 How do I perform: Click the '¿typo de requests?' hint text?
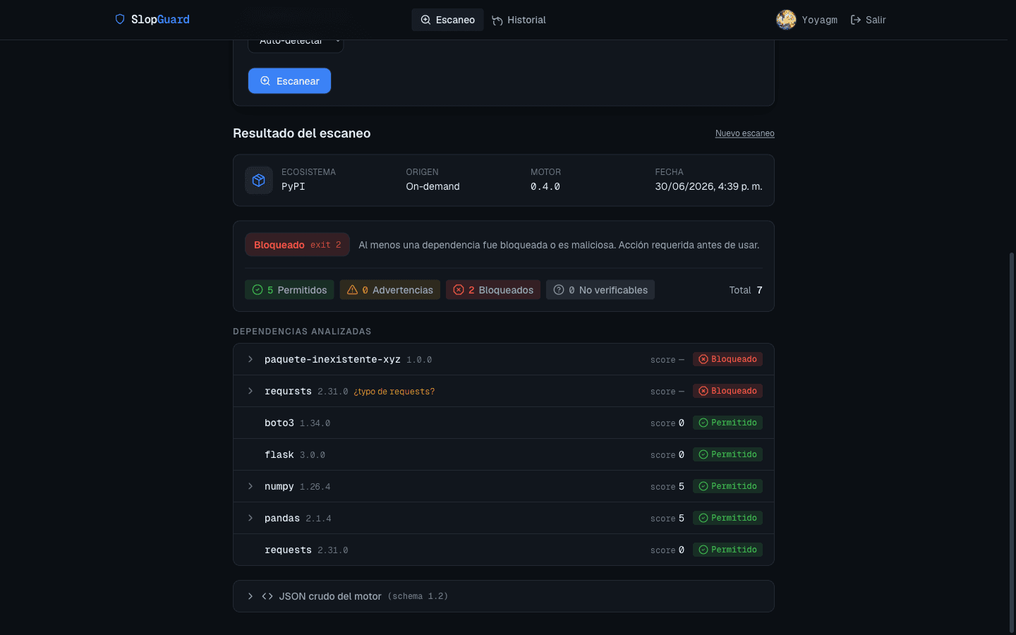(394, 392)
